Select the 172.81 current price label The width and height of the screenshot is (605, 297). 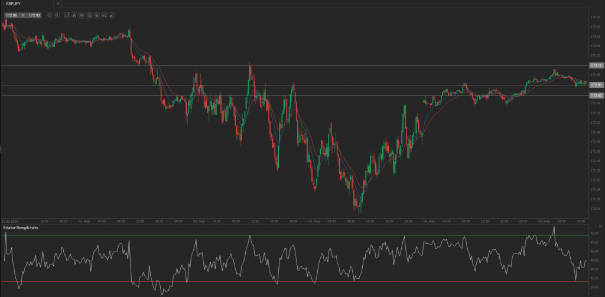coord(596,85)
